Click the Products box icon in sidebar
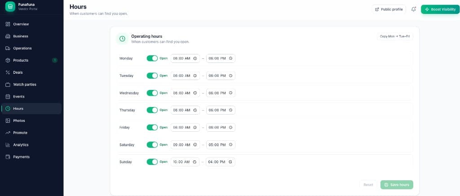The image size is (460, 196). [8, 60]
